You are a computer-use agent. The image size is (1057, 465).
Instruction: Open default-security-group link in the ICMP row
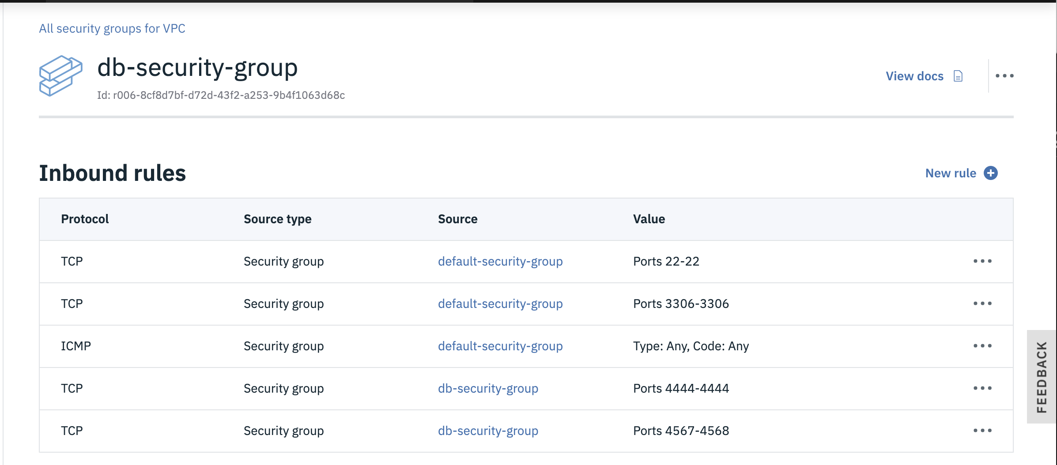(500, 346)
